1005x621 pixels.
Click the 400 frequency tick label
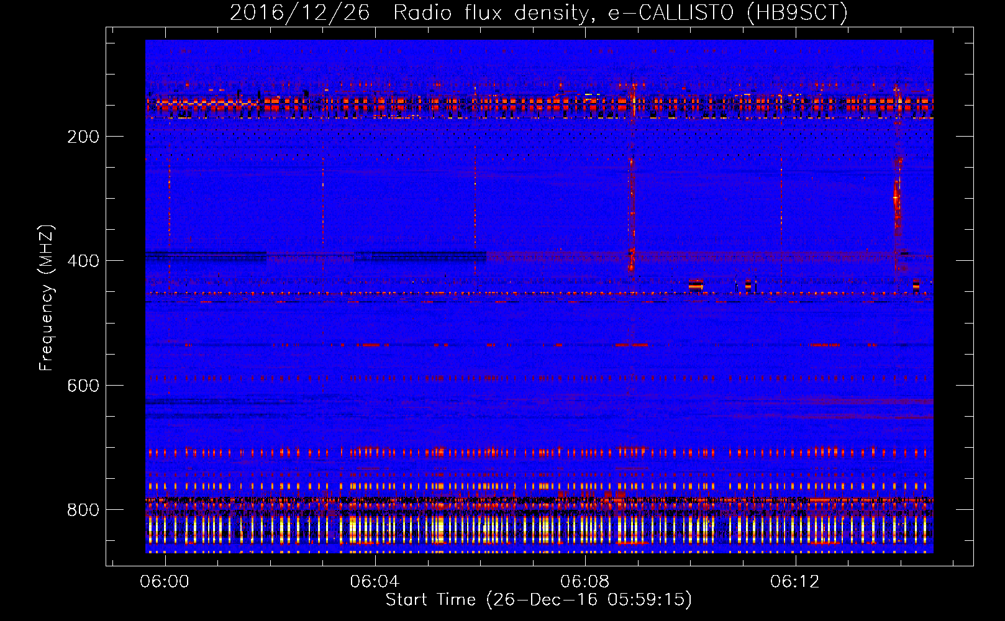coord(83,261)
